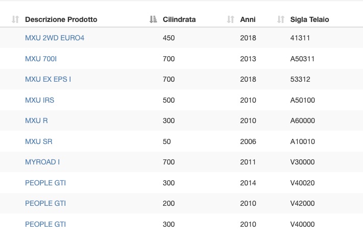
Task: Click the Anni column sort icon
Action: pyautogui.click(x=231, y=19)
